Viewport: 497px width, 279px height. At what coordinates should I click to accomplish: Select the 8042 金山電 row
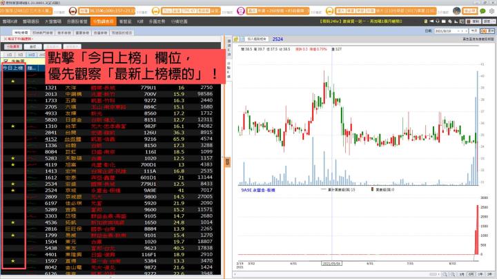111,267
